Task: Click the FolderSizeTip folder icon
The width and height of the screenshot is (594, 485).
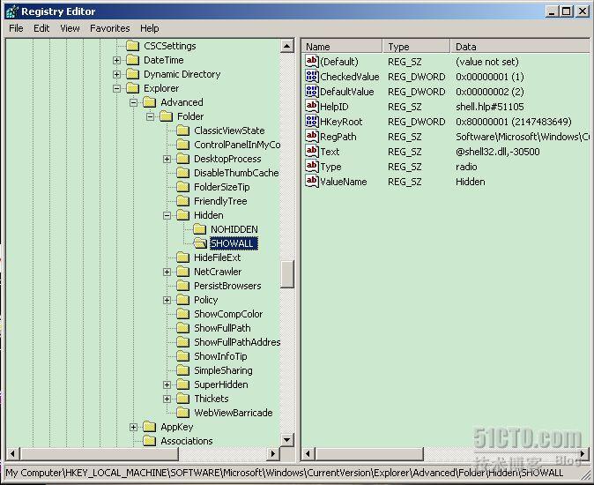Action: (183, 187)
